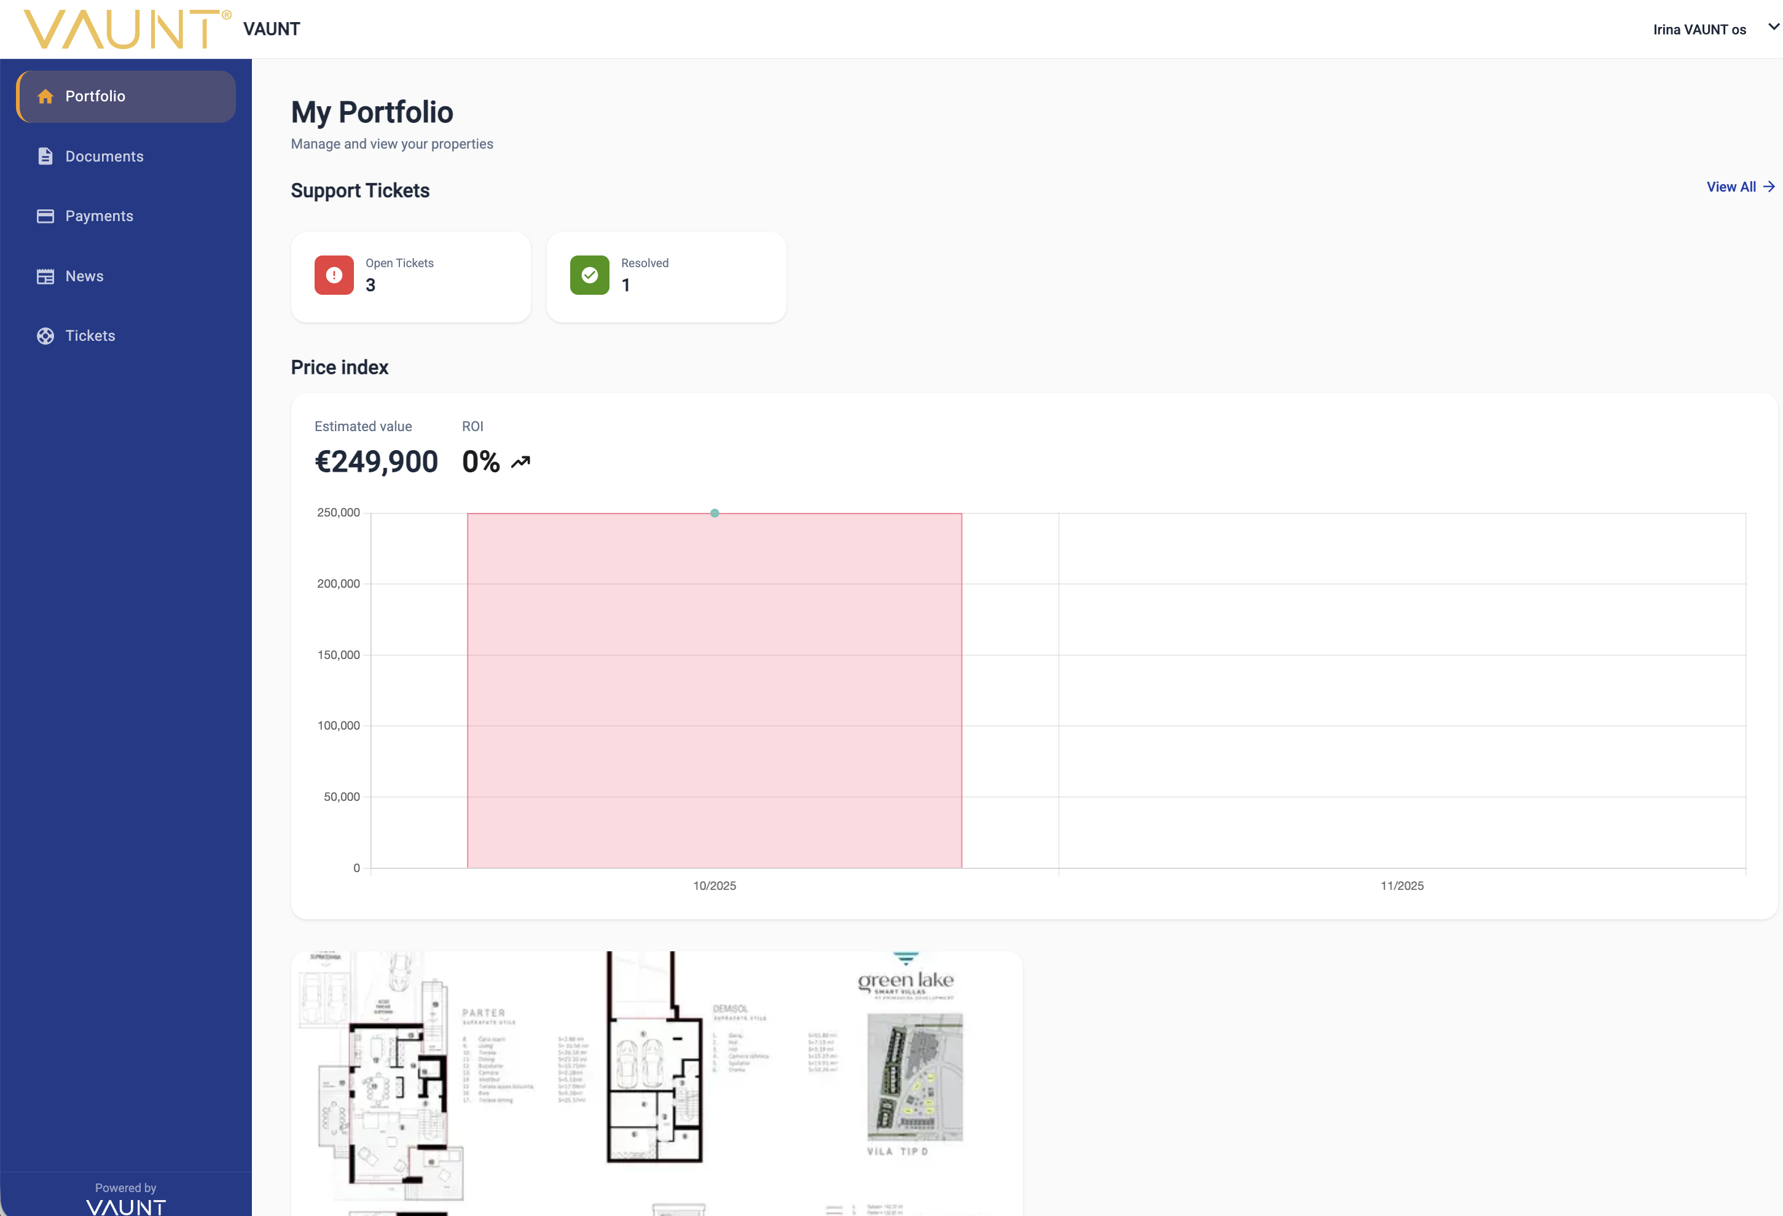Click the red Open Tickets alert icon

[x=334, y=275]
